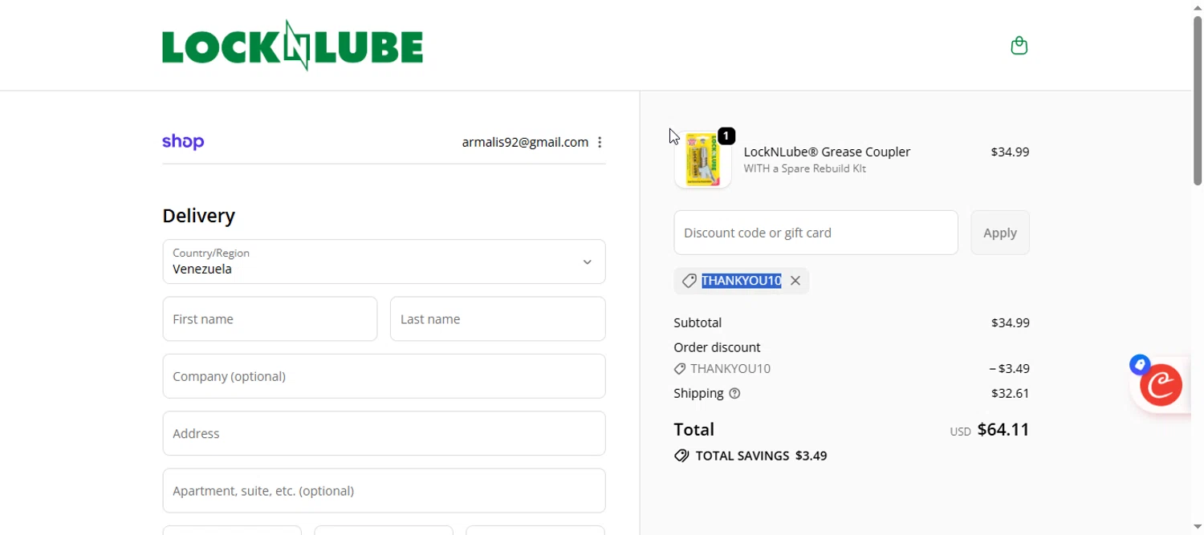Click the total savings tag icon
This screenshot has height=535, width=1204.
tap(681, 456)
